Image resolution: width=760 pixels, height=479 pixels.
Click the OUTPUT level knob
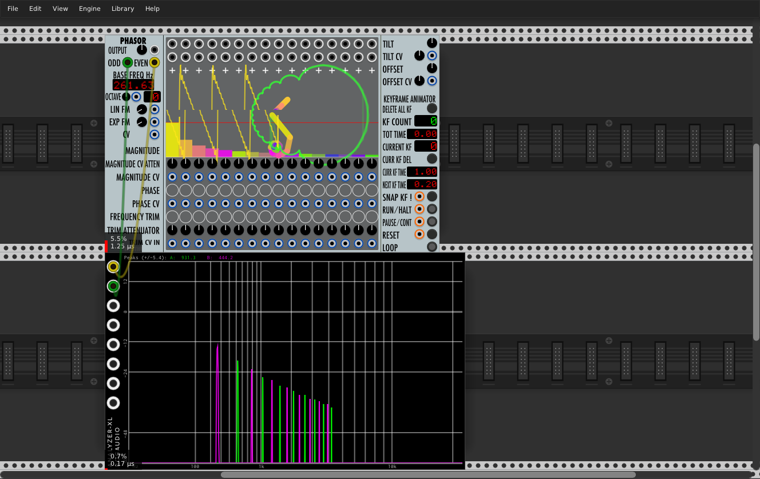[142, 50]
